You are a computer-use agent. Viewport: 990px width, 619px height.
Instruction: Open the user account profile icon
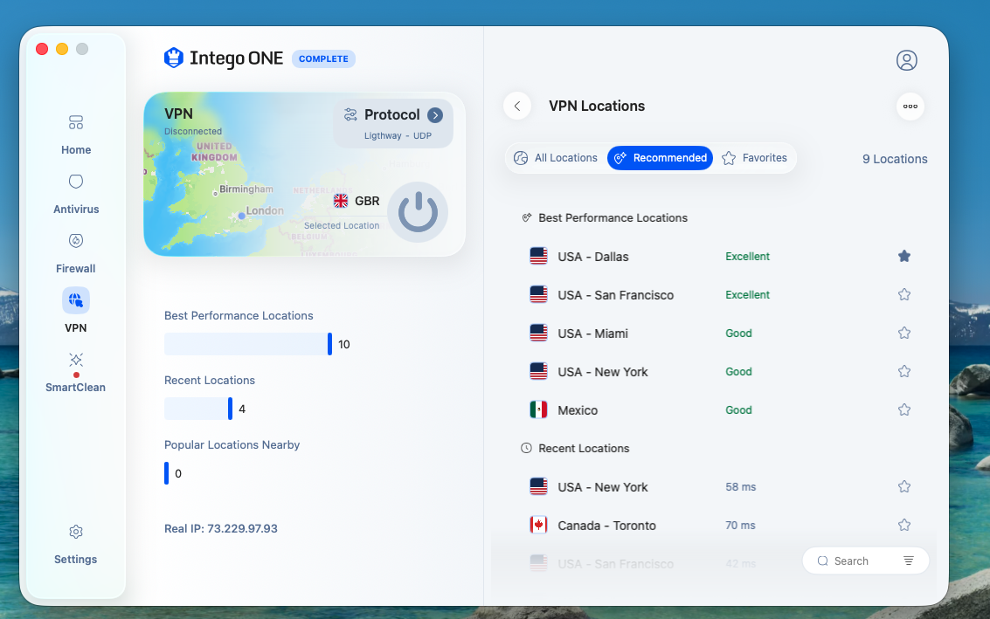click(907, 60)
